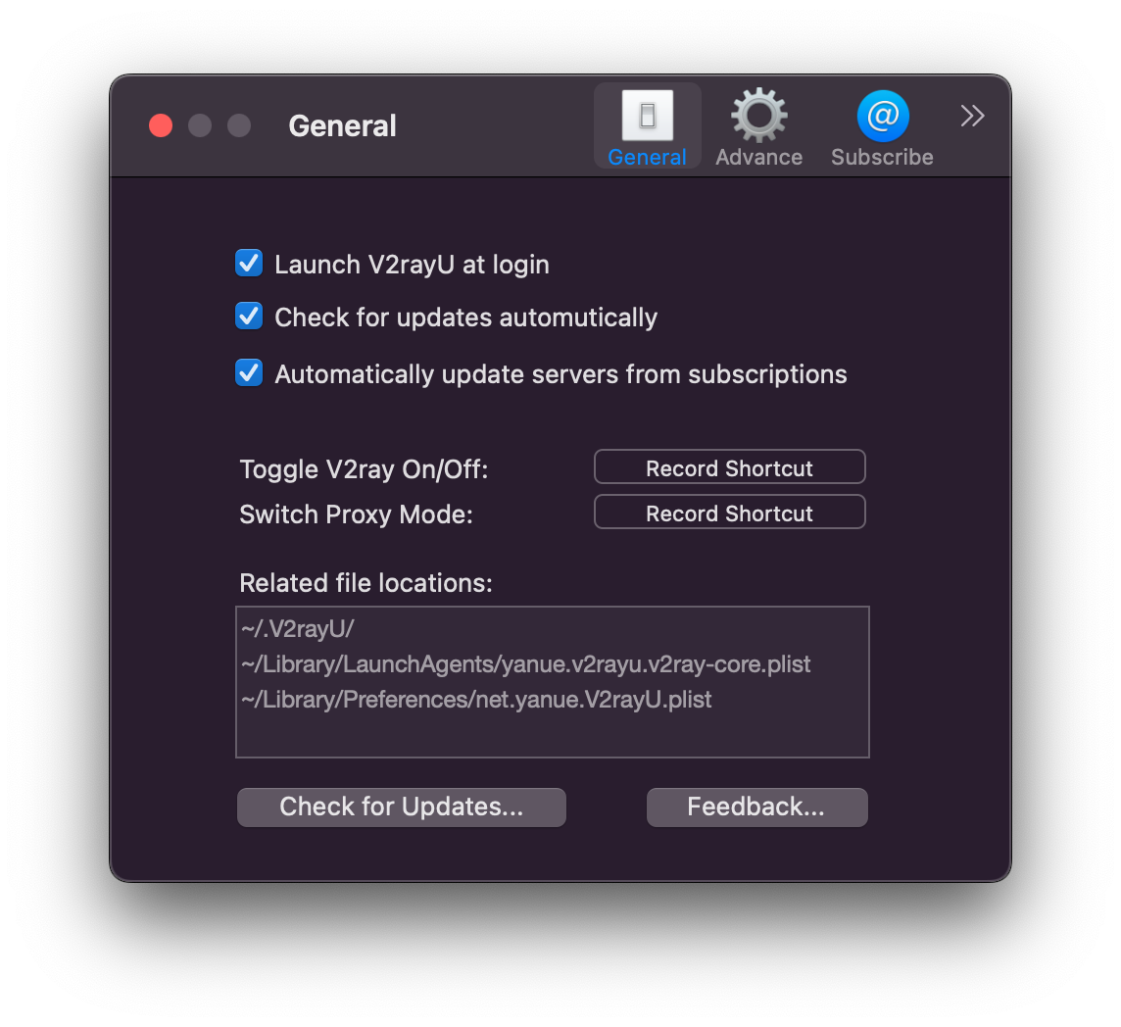Record shortcut for Switch Proxy Mode

(729, 512)
